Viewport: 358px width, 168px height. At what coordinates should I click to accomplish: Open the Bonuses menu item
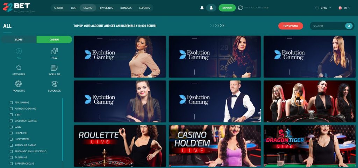click(126, 8)
